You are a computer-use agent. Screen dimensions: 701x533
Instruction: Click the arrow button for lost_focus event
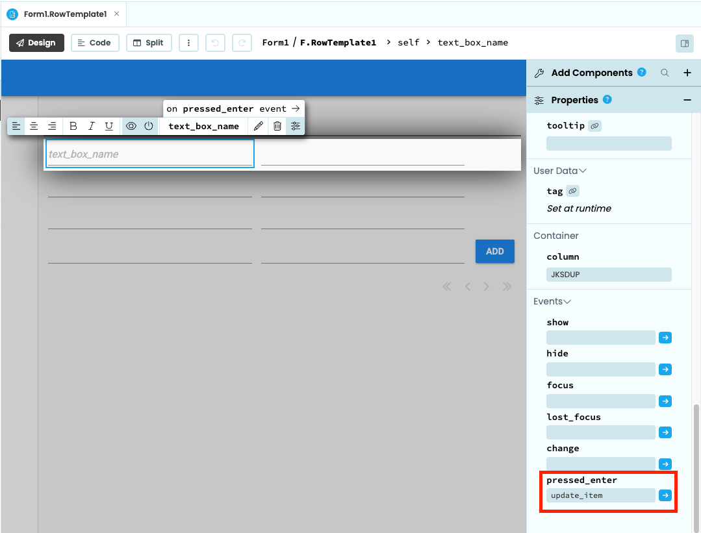[x=665, y=432]
